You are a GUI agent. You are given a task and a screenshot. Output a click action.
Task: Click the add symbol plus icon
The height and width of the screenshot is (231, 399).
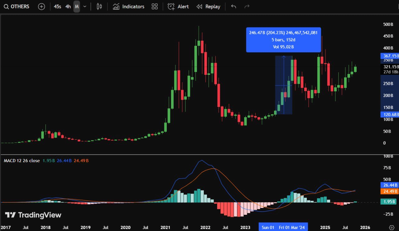pos(41,7)
